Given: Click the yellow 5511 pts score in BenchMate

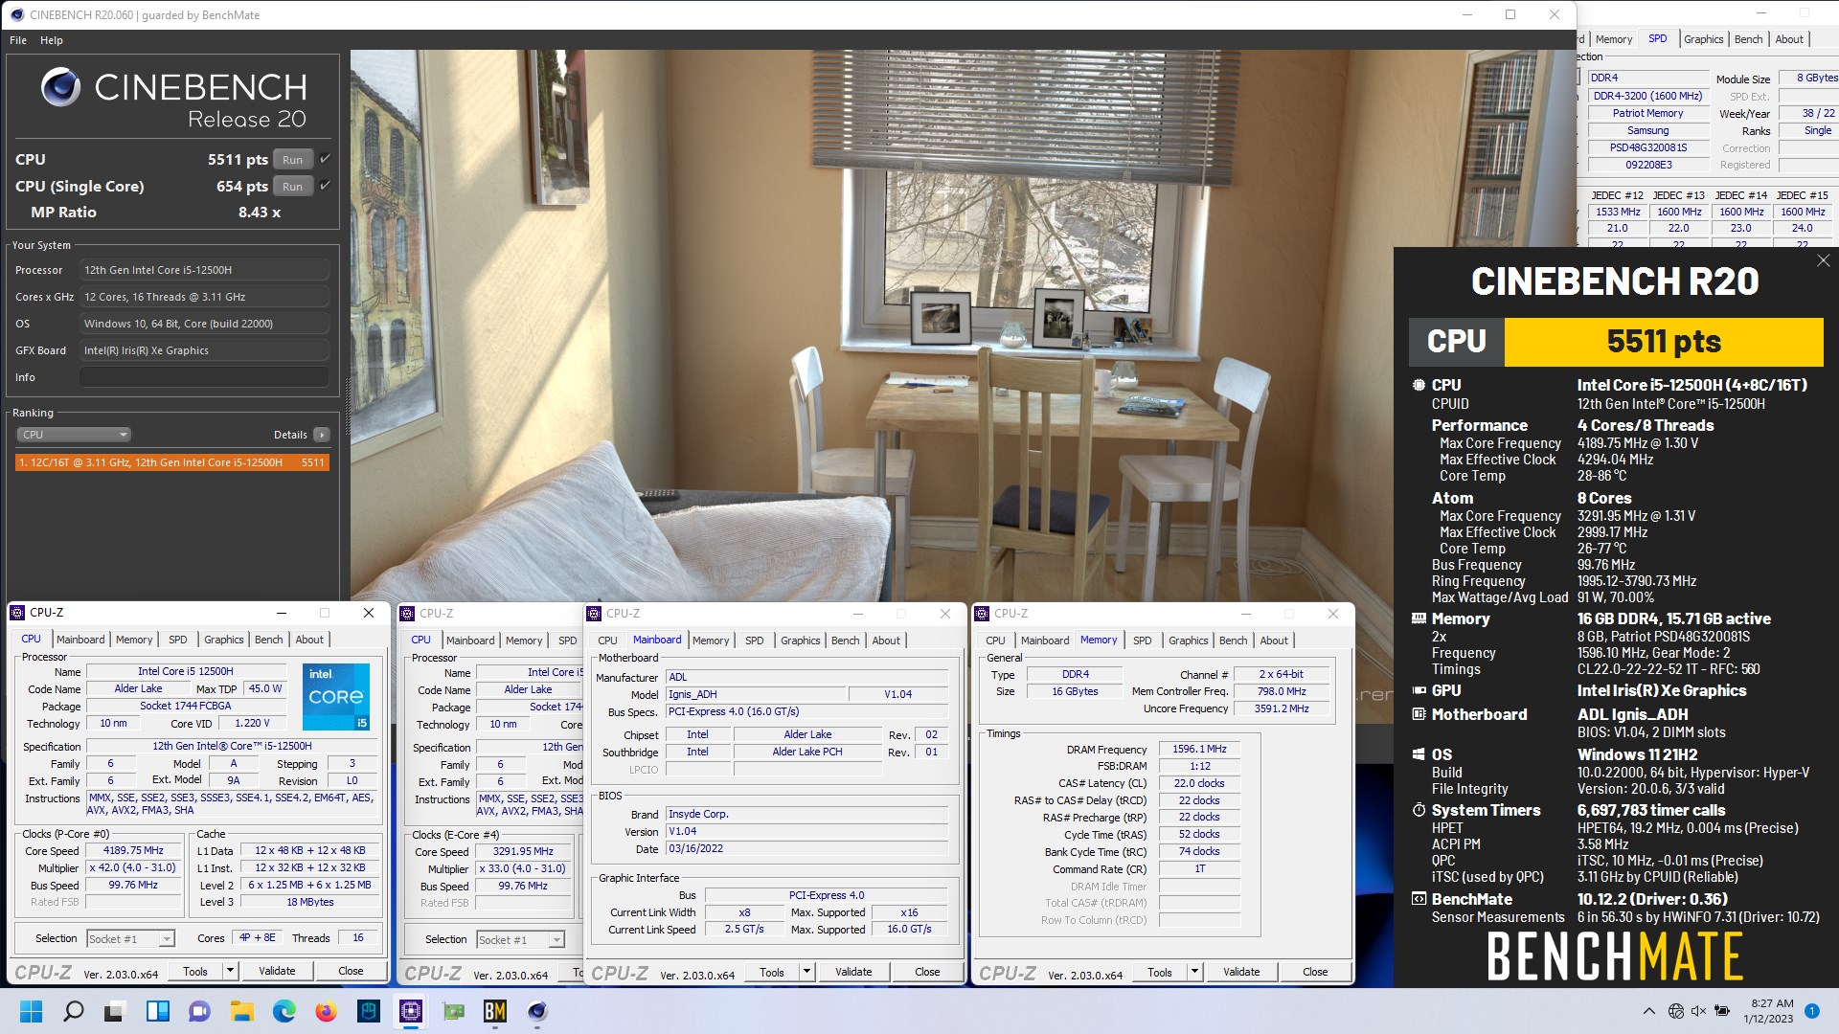Looking at the screenshot, I should pyautogui.click(x=1664, y=342).
